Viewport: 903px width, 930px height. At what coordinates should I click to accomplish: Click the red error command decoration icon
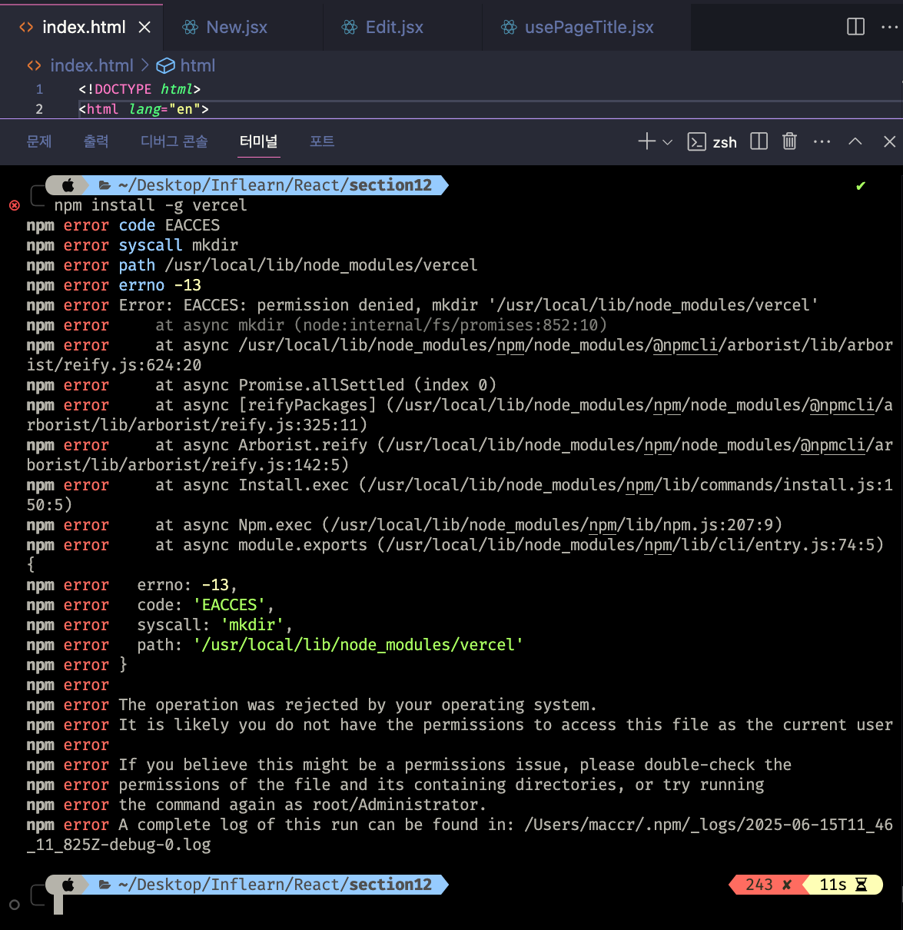(15, 205)
